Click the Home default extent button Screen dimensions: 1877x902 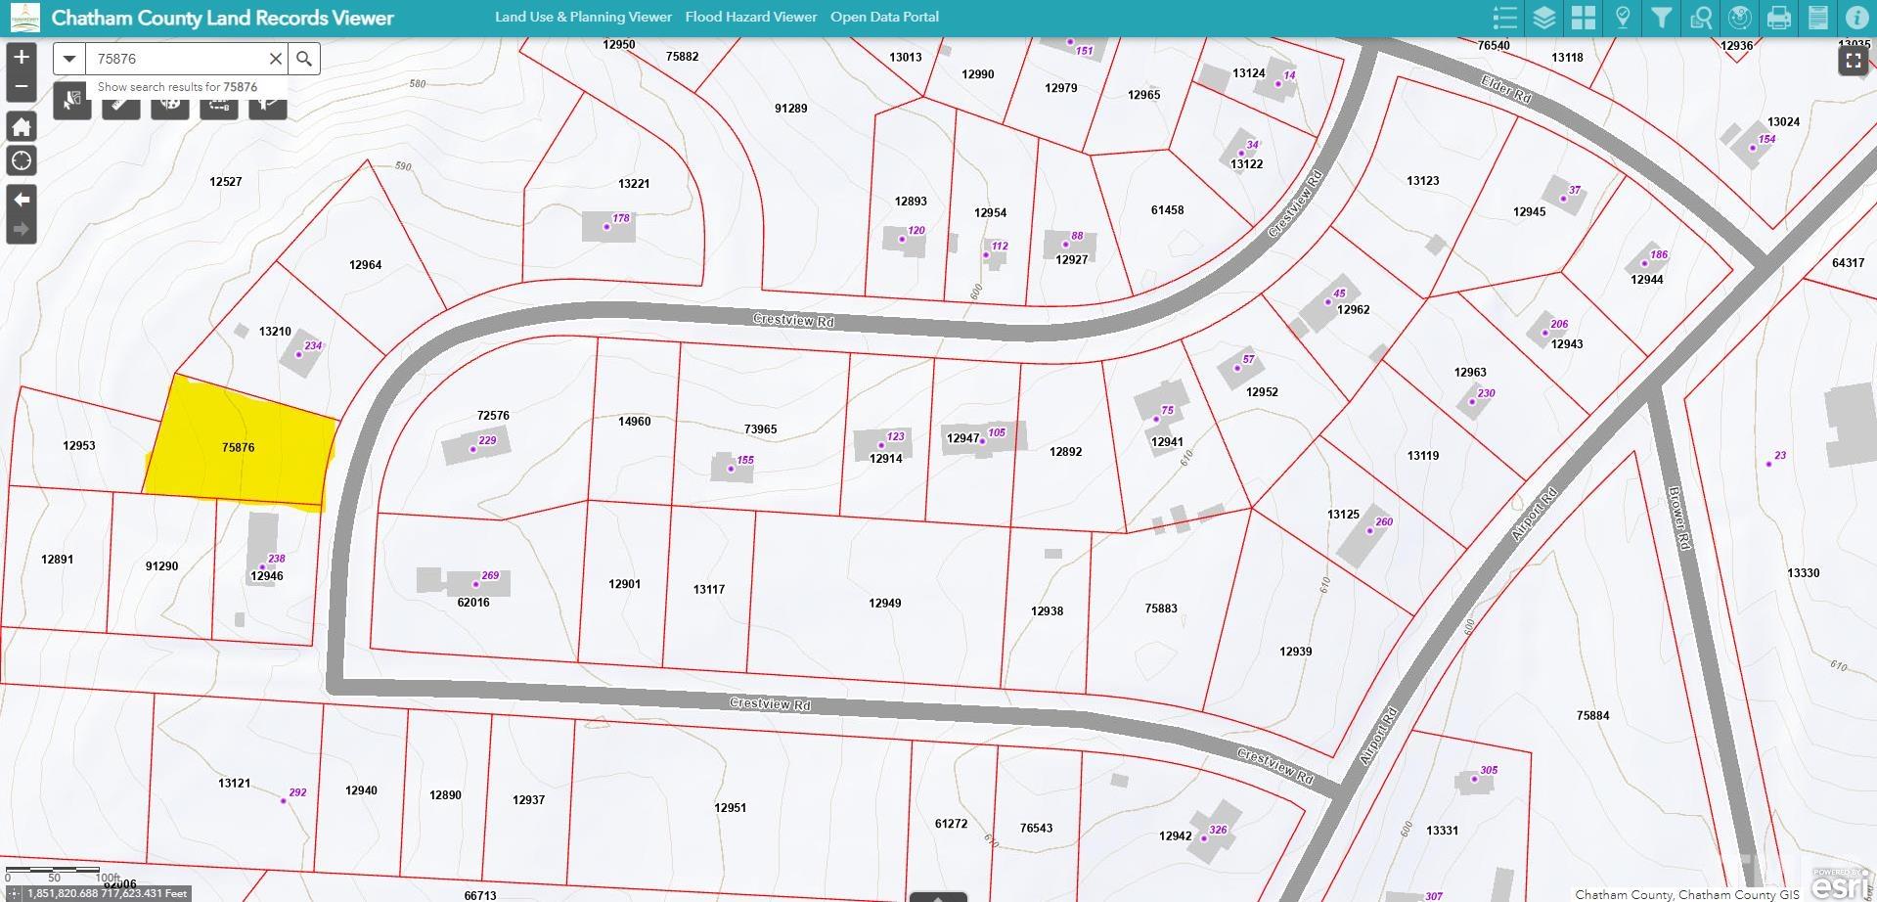[x=22, y=126]
